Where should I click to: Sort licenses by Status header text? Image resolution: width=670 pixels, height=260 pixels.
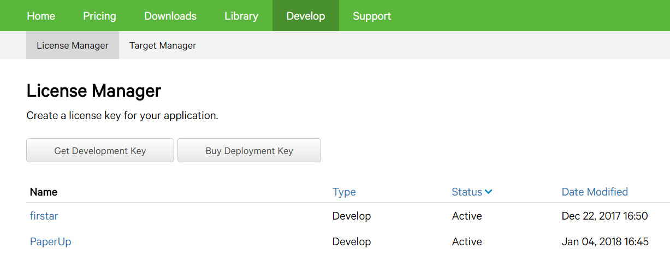click(x=467, y=192)
